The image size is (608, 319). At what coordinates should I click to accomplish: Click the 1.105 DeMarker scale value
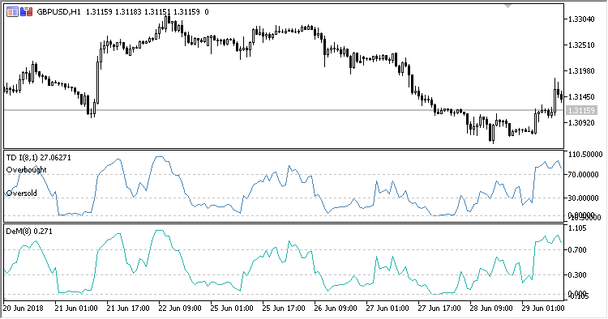click(x=577, y=228)
